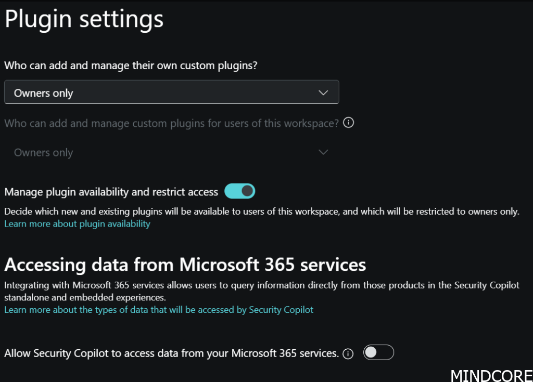Click the 'Plugin settings' page heading

84,19
